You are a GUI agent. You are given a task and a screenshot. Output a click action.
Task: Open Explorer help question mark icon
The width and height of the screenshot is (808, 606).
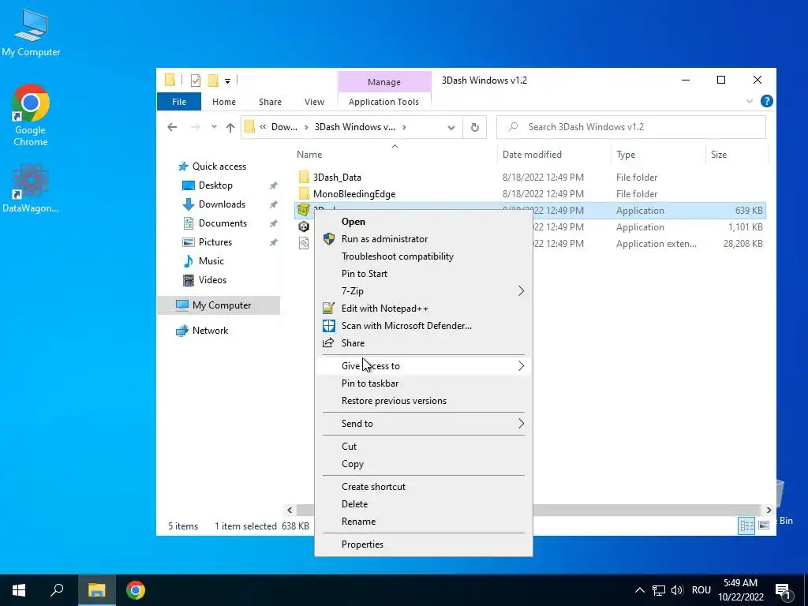click(767, 102)
